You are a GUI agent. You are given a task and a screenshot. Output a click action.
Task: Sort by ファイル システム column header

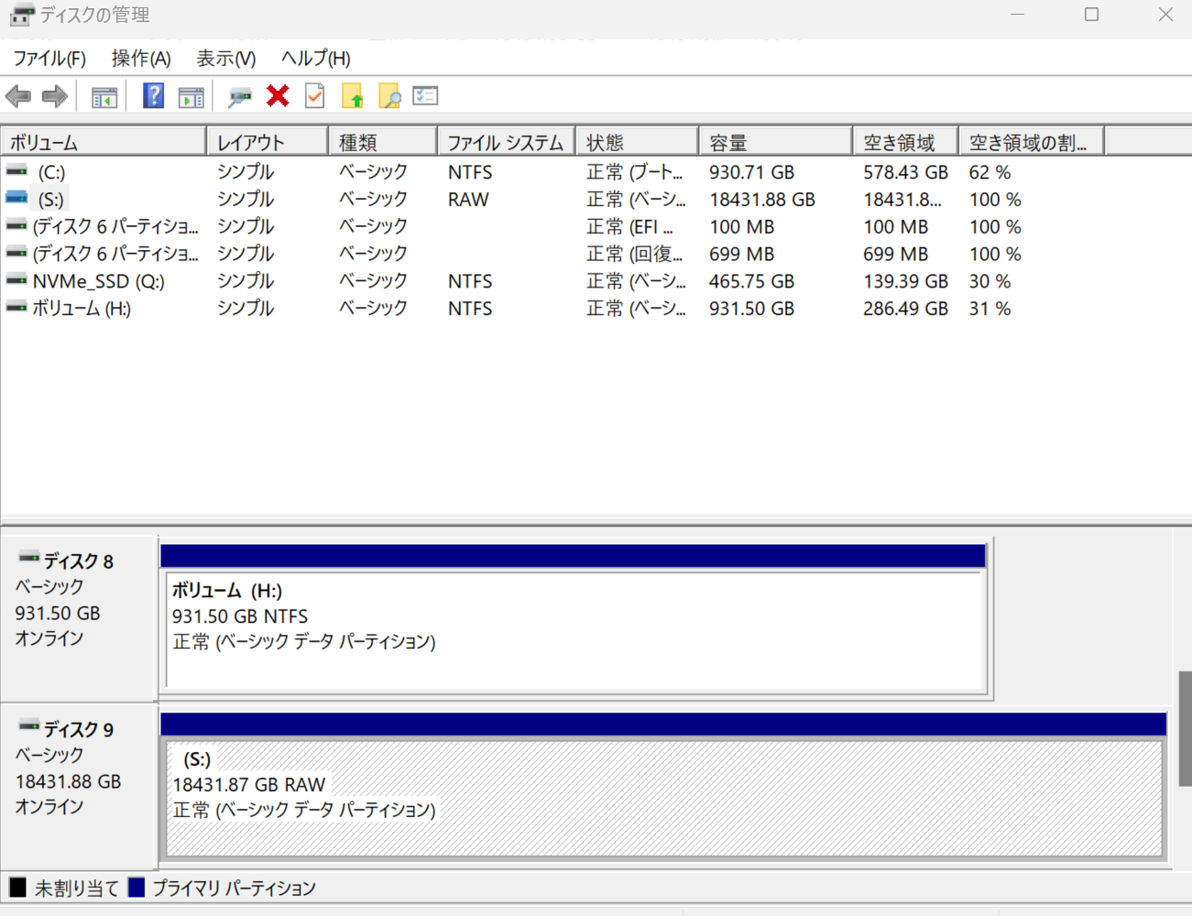click(x=505, y=143)
